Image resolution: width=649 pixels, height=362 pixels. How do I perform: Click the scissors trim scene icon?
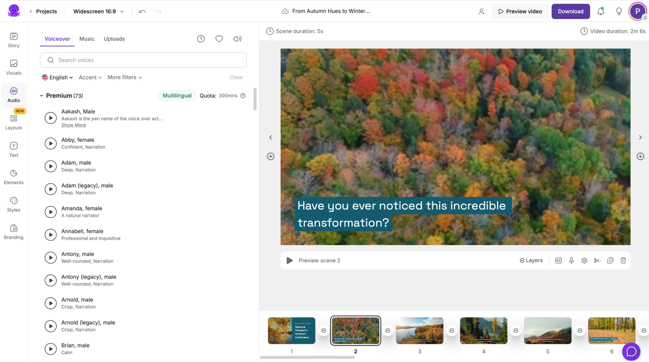597,260
